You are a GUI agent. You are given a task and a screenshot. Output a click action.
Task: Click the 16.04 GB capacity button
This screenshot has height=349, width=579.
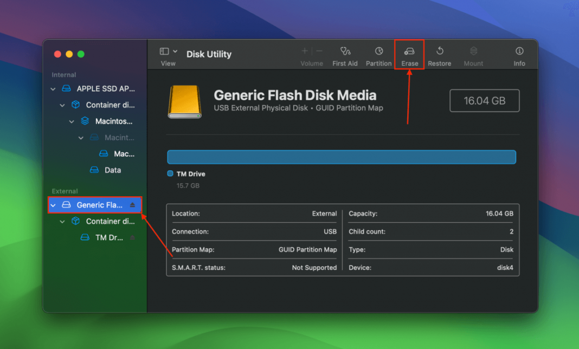[484, 100]
